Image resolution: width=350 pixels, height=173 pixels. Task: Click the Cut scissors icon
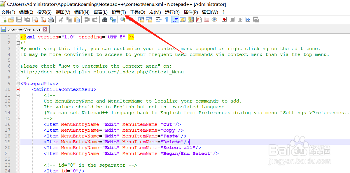pyautogui.click(x=61, y=20)
